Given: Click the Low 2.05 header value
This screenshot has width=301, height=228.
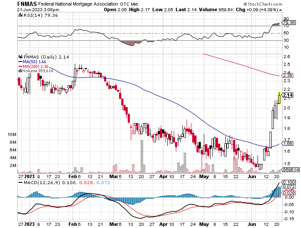Looking at the screenshot, I should point(163,10).
